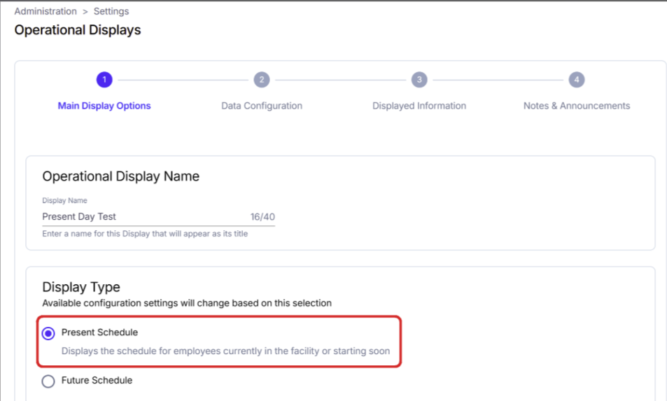This screenshot has height=401, width=667.
Task: Go to step 2 circle in wizard
Action: point(262,80)
